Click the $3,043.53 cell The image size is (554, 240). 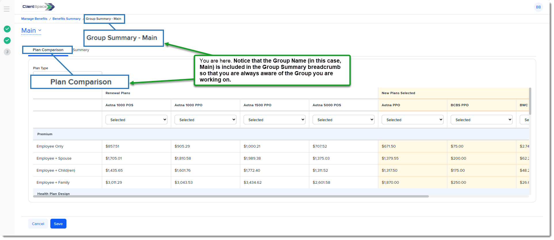coord(205,183)
